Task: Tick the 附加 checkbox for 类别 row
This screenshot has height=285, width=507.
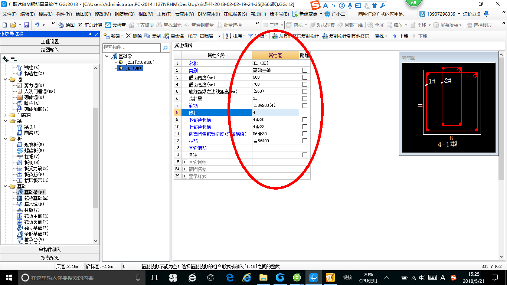Action: pos(305,70)
